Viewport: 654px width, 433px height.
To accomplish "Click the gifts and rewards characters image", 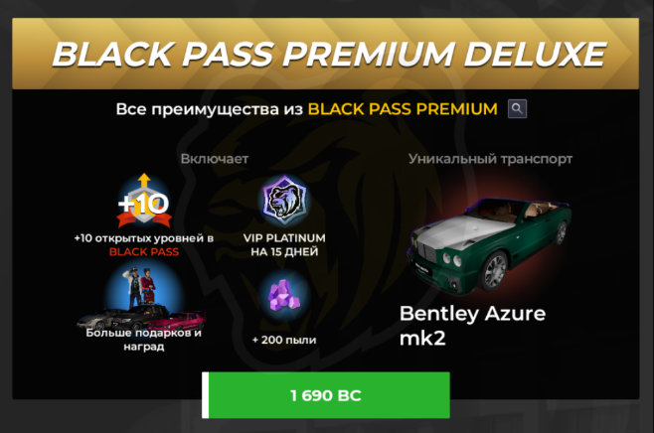I will tap(142, 298).
